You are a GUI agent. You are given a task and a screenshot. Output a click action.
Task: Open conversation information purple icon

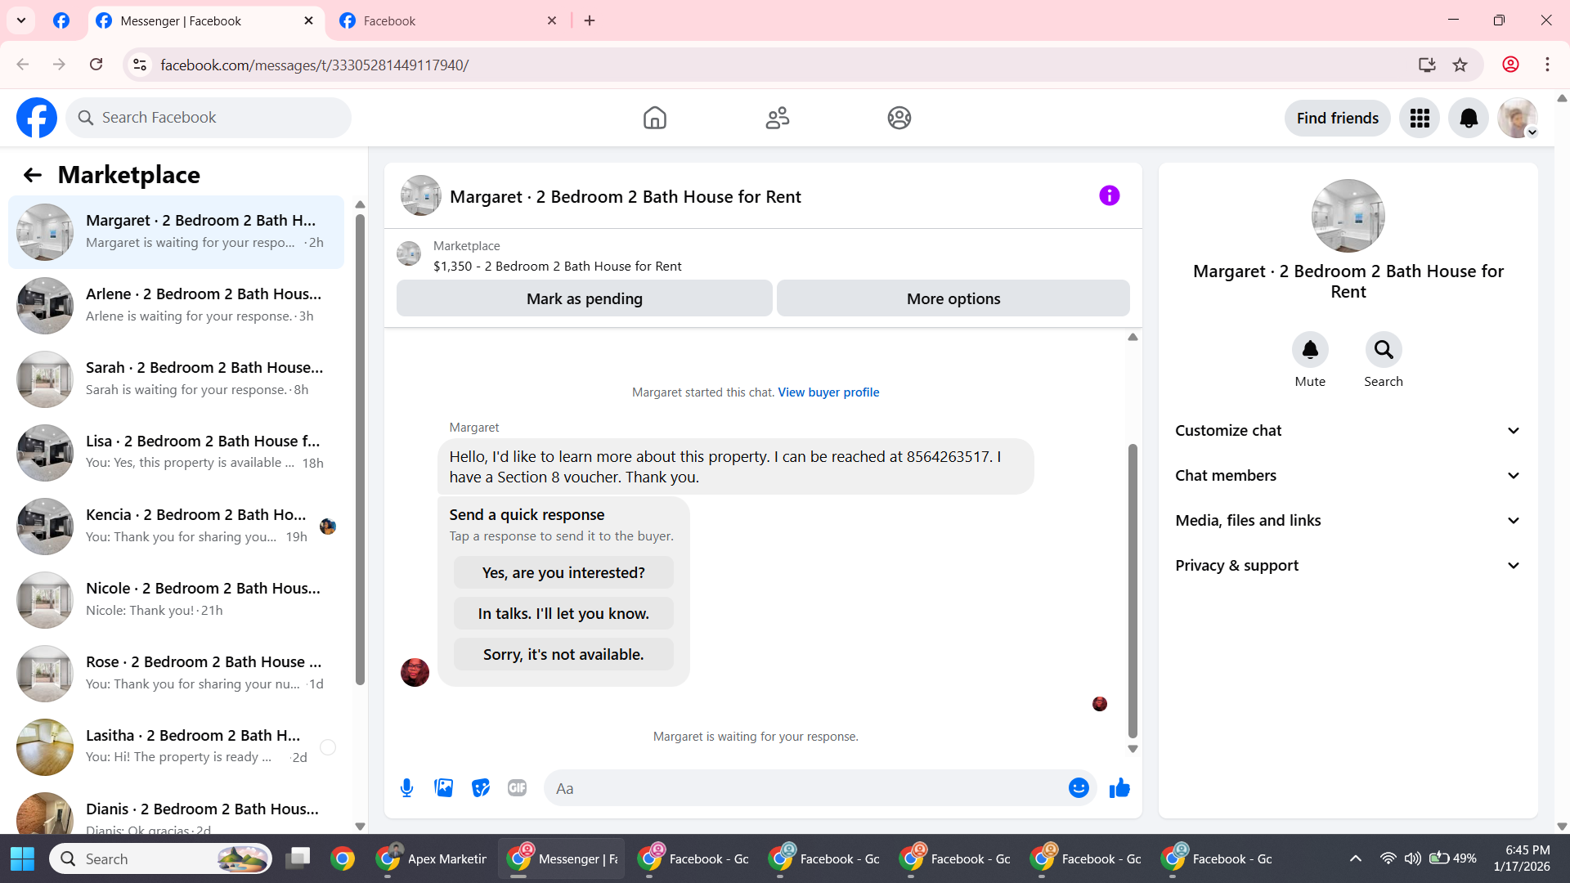click(x=1109, y=196)
